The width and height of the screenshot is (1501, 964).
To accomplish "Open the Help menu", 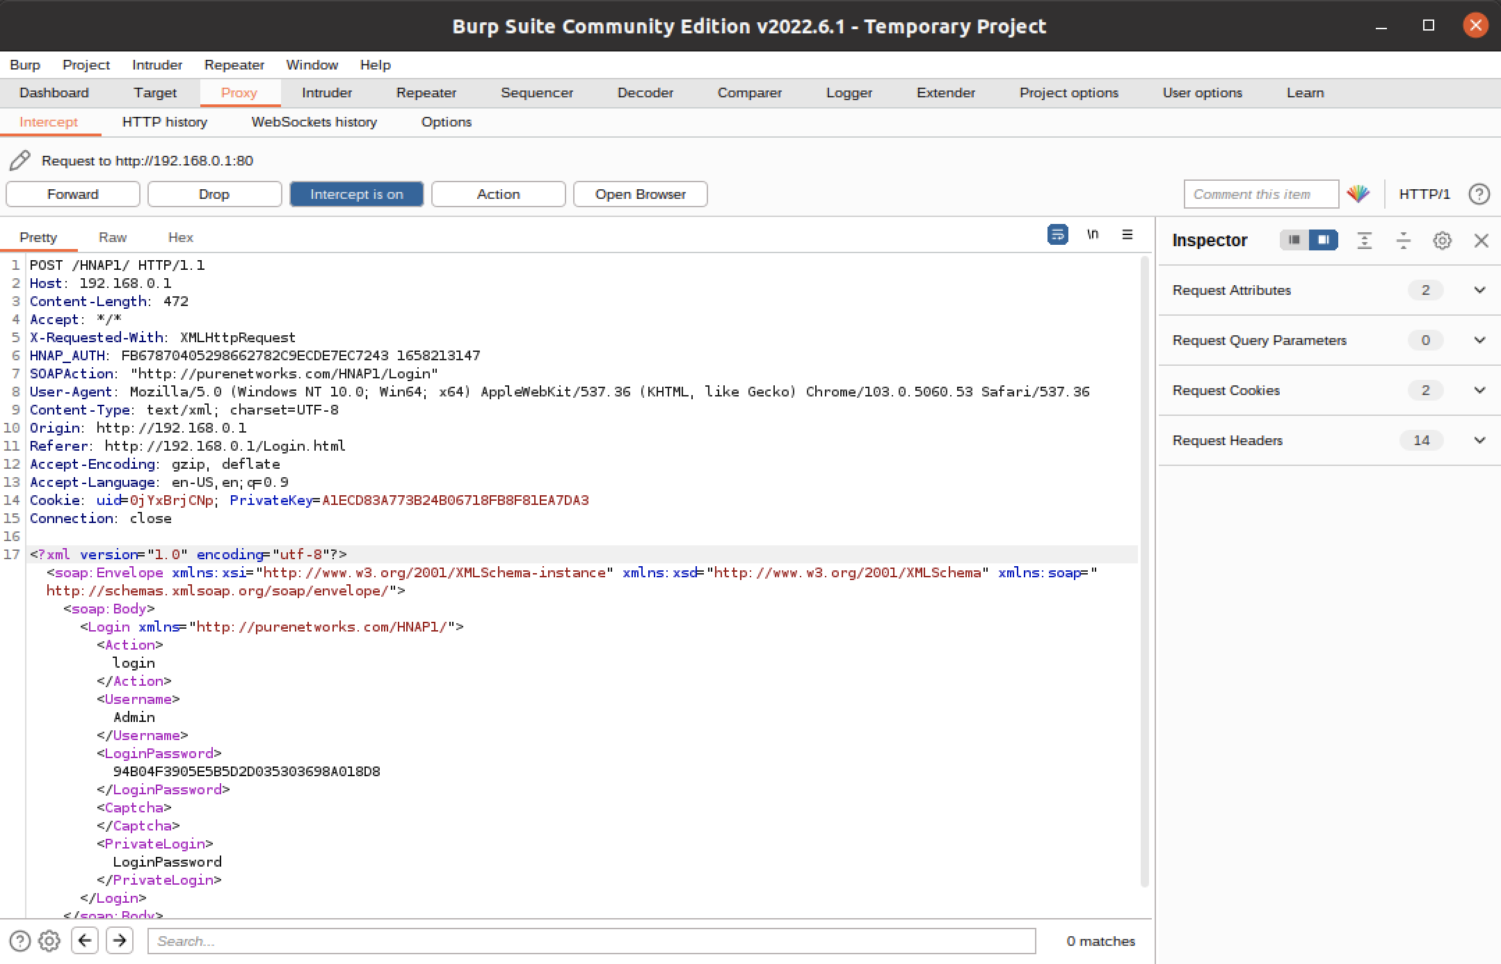I will (x=376, y=65).
